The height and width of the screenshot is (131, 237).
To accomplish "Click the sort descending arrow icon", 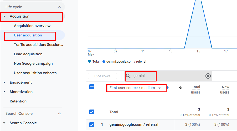I will (181, 88).
